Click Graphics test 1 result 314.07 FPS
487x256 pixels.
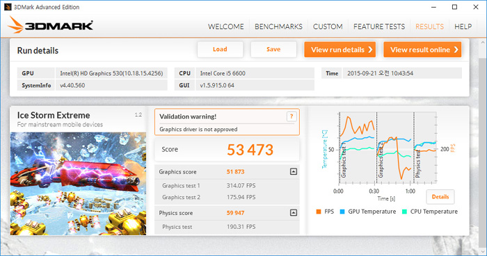point(241,186)
